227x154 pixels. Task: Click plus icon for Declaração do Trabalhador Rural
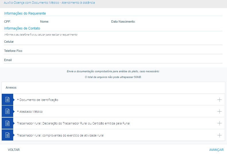pos(220,123)
